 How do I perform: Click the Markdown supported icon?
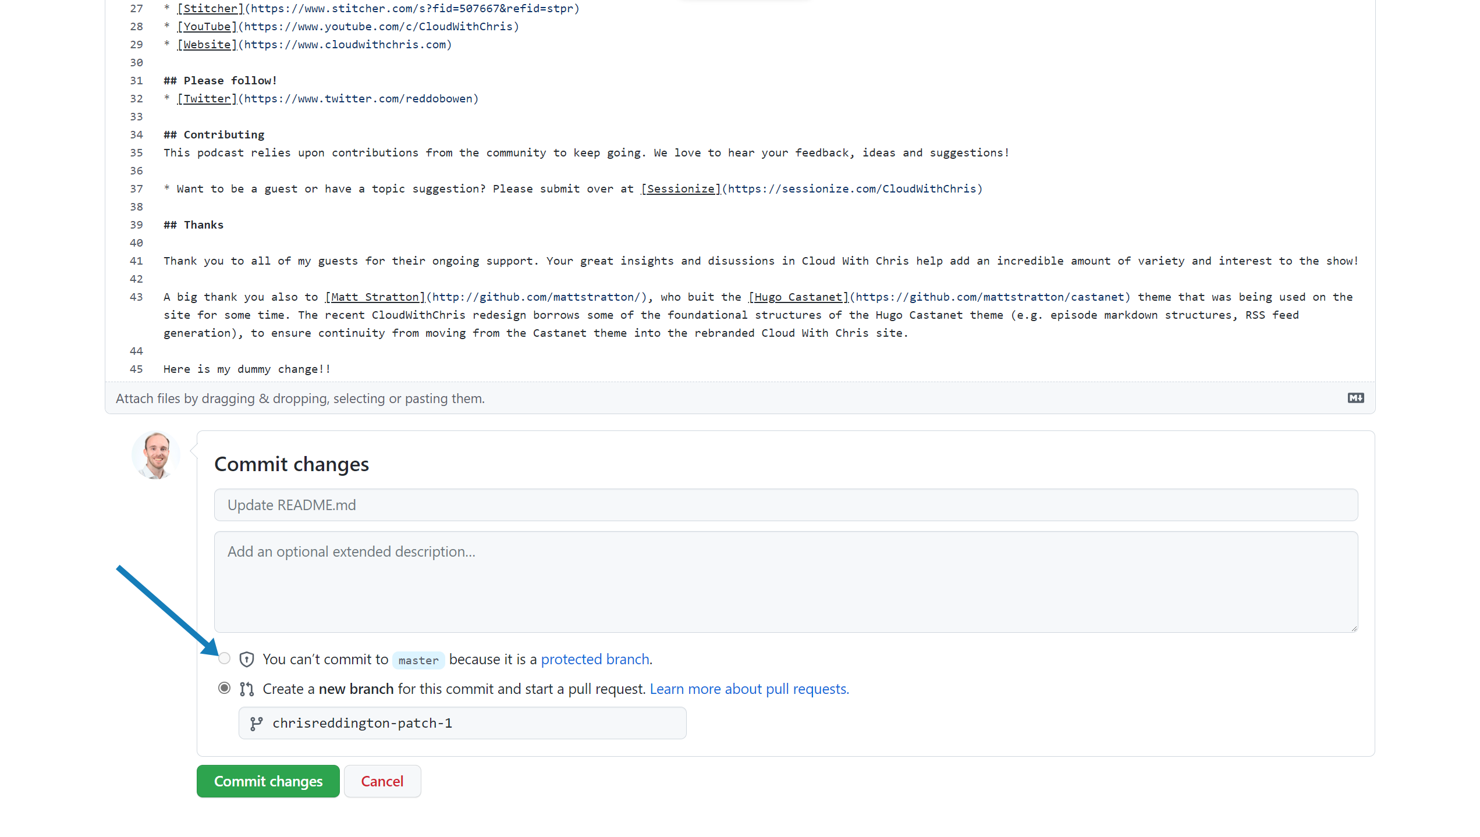(x=1355, y=398)
